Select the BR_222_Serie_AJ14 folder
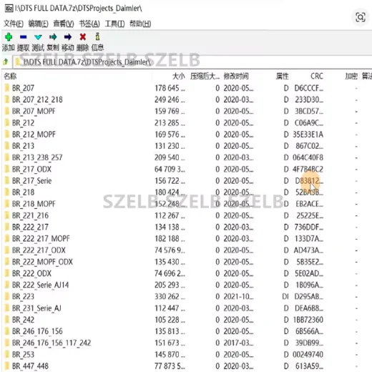The height and width of the screenshot is (372, 372). point(41,285)
